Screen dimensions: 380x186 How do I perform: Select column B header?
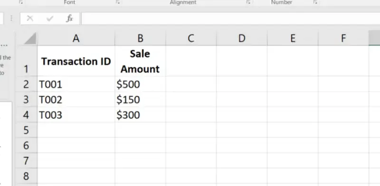click(140, 38)
